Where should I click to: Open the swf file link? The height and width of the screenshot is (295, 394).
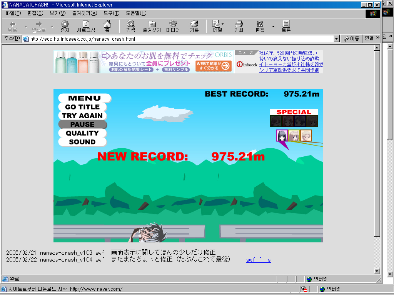[258, 260]
